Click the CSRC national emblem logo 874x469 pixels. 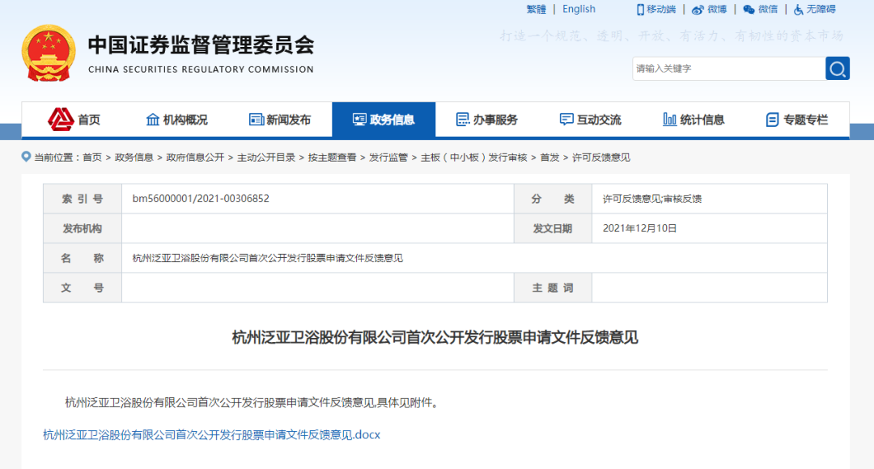point(49,53)
